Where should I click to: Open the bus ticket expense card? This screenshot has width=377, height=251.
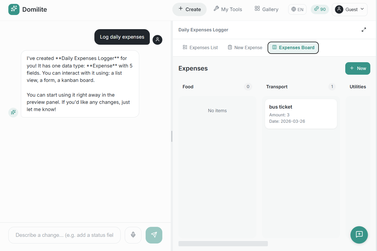tap(301, 114)
